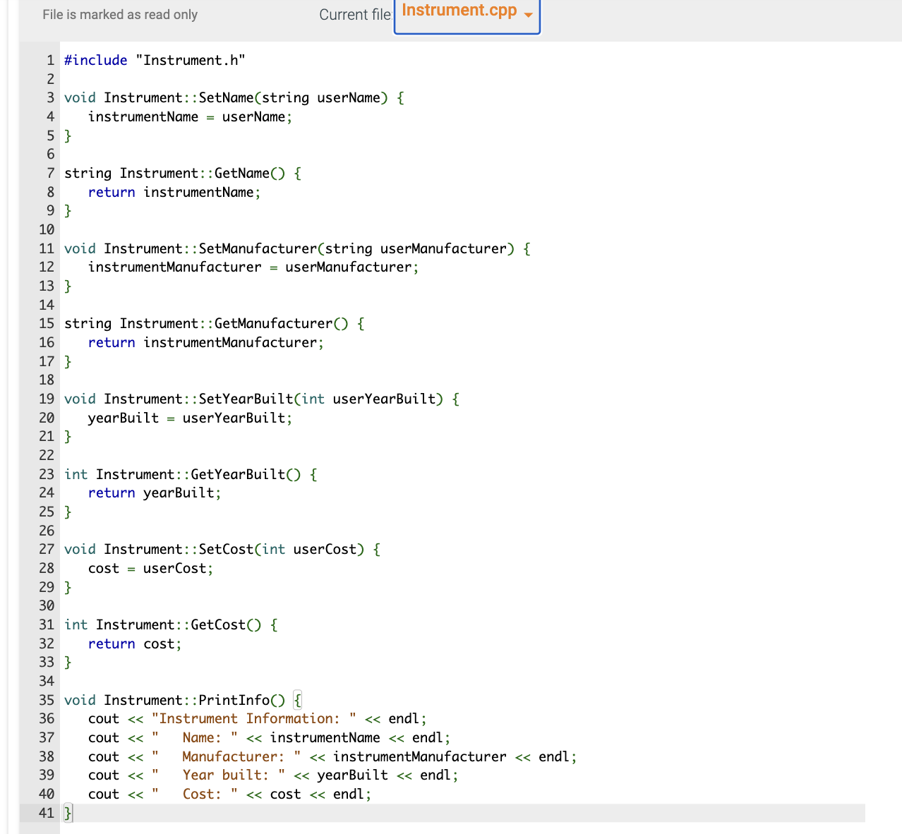Click the SetCost function definition

[222, 549]
